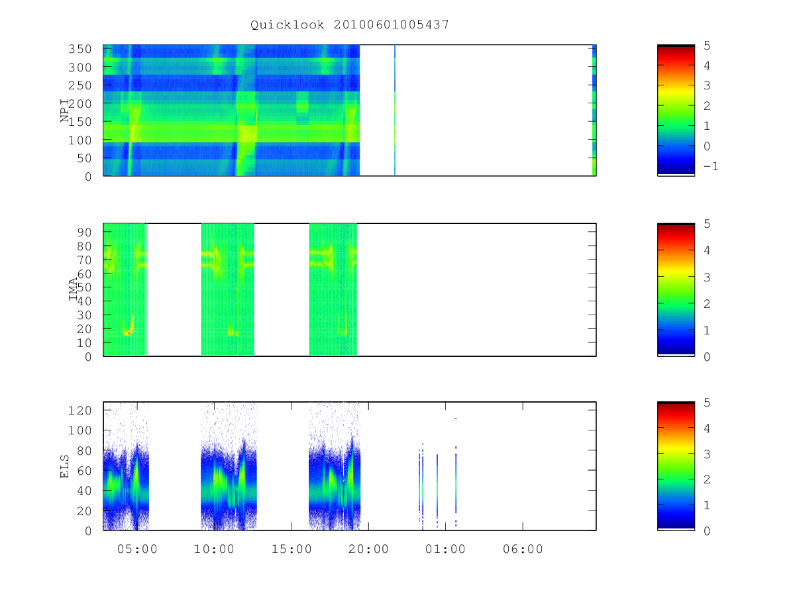Click the thin NPI data stripe near 20:00
Screen dimensions: 795x596
coord(395,110)
